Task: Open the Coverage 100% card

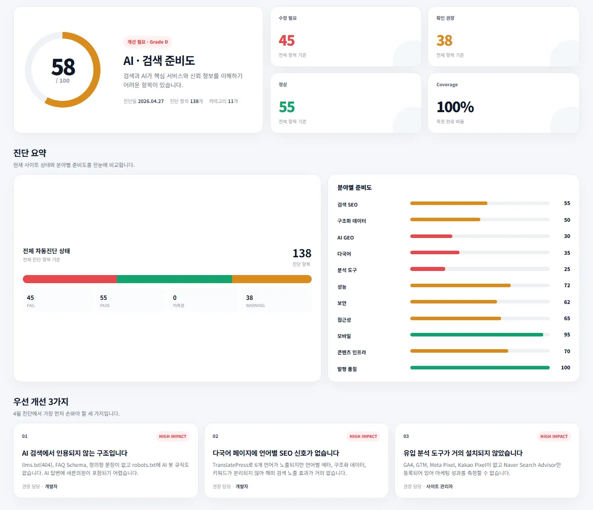Action: pos(503,103)
